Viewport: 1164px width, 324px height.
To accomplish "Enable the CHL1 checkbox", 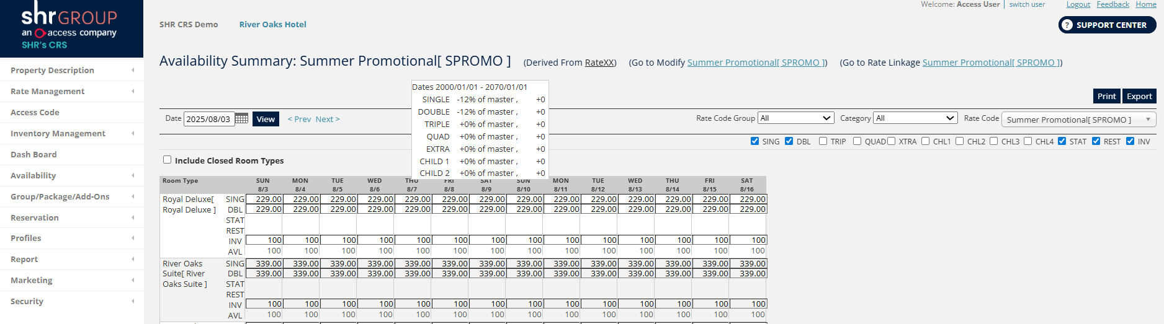I will pos(925,141).
